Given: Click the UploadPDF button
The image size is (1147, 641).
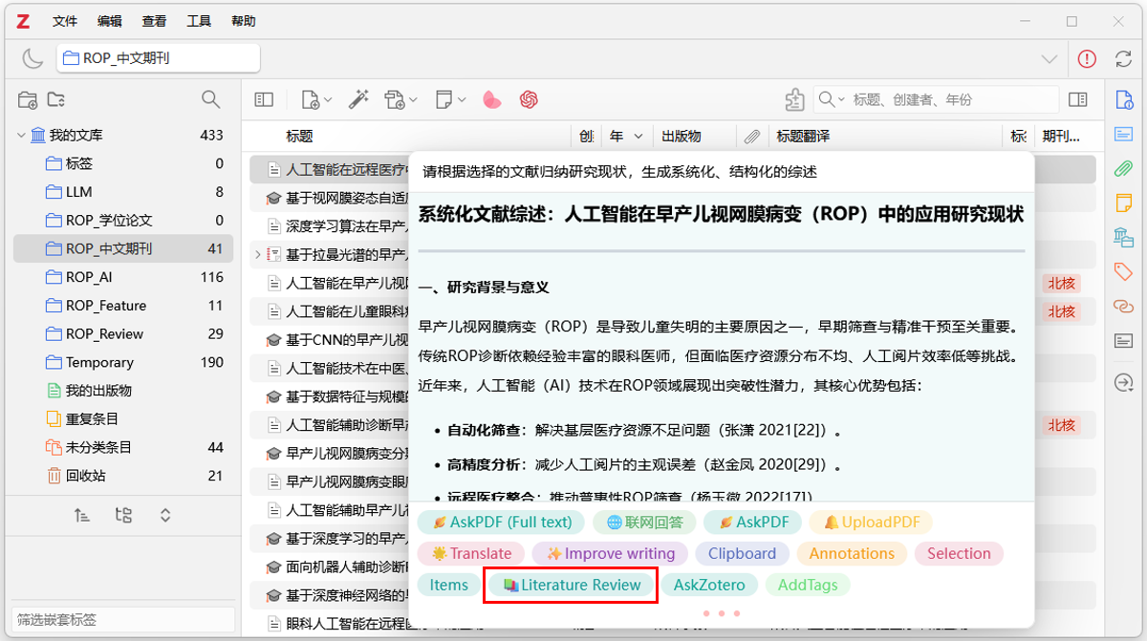Looking at the screenshot, I should coord(871,523).
